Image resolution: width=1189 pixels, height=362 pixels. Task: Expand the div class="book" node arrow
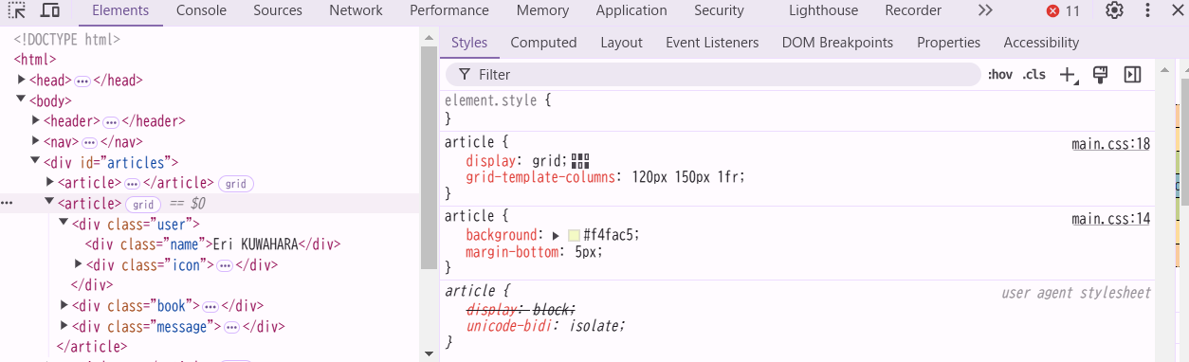[x=64, y=305]
